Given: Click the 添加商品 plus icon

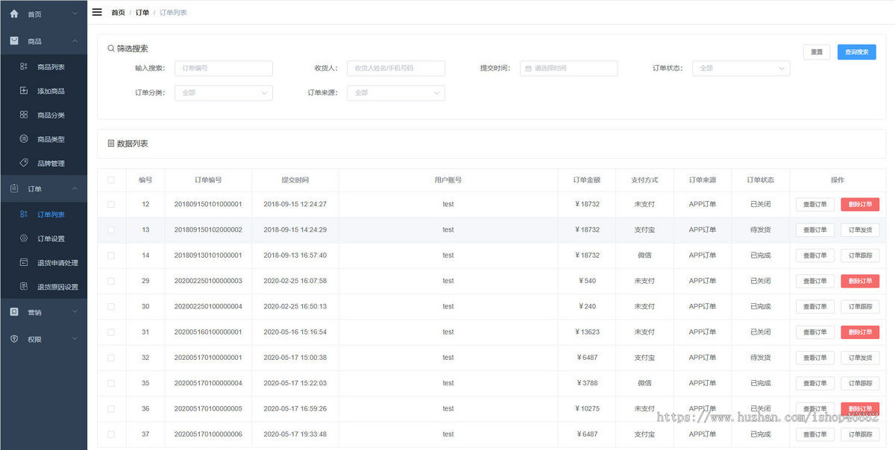Looking at the screenshot, I should tap(24, 91).
